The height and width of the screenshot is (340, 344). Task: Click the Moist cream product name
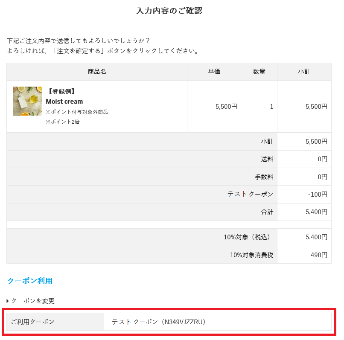[x=64, y=102]
